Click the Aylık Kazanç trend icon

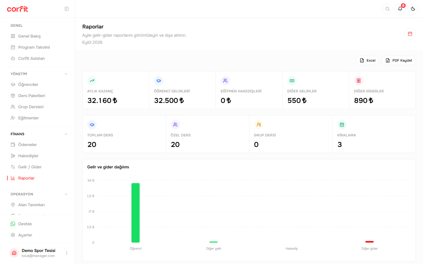point(92,81)
